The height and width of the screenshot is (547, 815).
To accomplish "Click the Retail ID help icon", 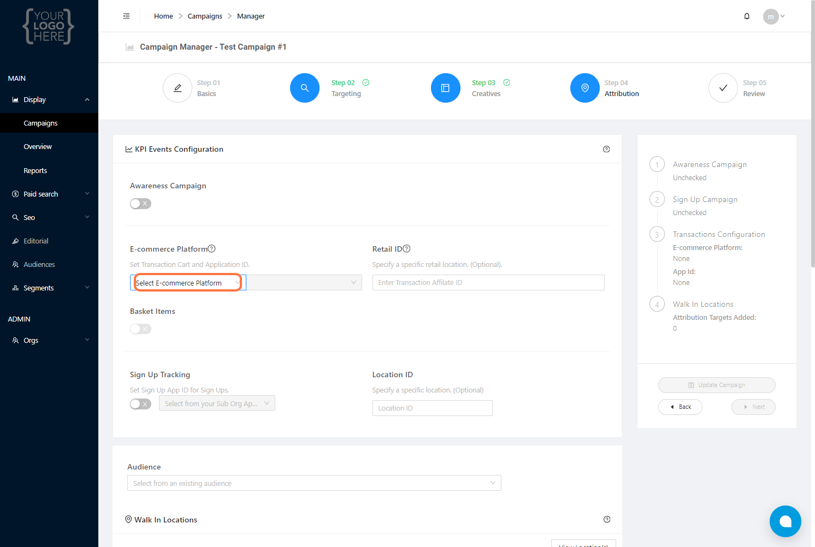I will (x=406, y=249).
